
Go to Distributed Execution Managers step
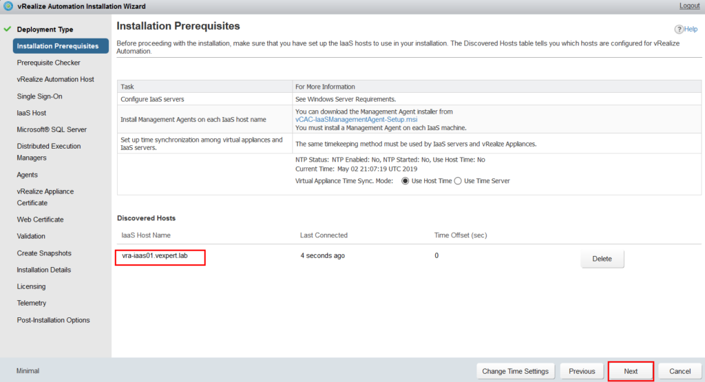[49, 152]
